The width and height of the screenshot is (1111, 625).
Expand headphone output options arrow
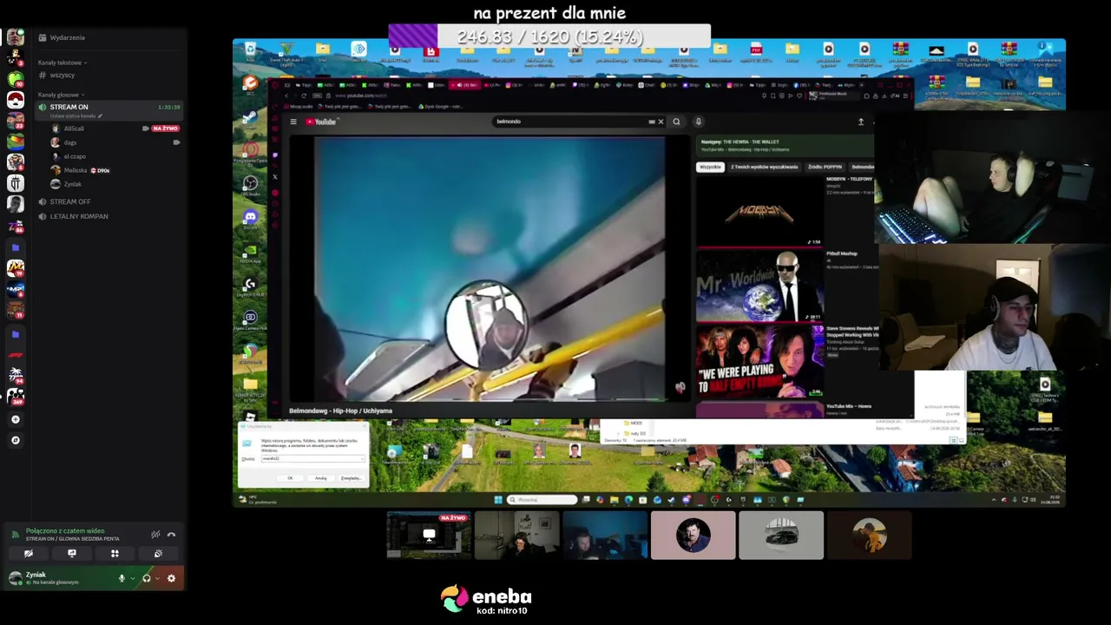157,578
